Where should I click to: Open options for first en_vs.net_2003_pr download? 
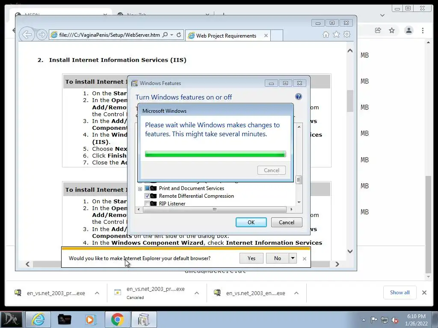point(97,293)
